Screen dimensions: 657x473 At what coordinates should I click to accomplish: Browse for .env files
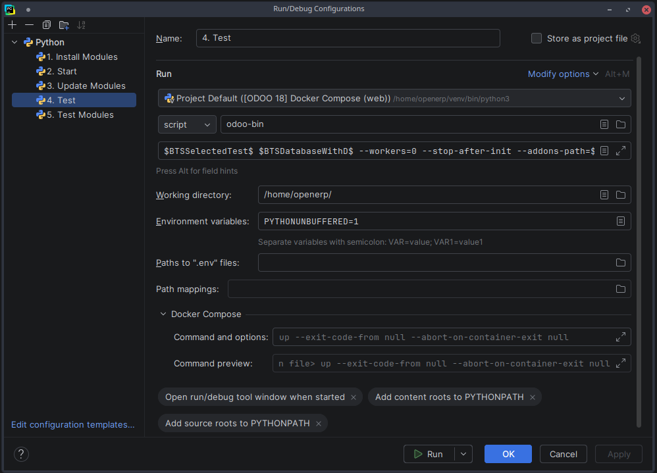tap(621, 262)
